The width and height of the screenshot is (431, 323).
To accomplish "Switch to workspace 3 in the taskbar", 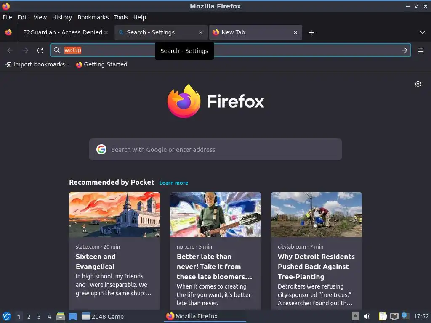I will click(39, 317).
